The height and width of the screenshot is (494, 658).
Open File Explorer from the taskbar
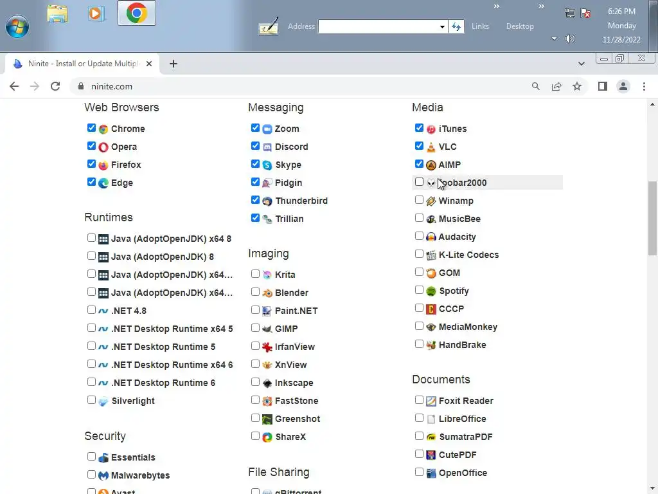pyautogui.click(x=57, y=14)
